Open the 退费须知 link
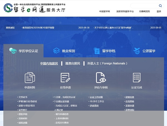Screen dimensions: 167x126 click(x=130, y=110)
